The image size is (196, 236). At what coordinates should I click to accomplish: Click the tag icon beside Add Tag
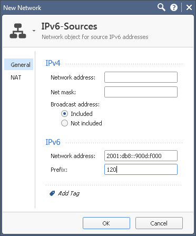(52, 193)
